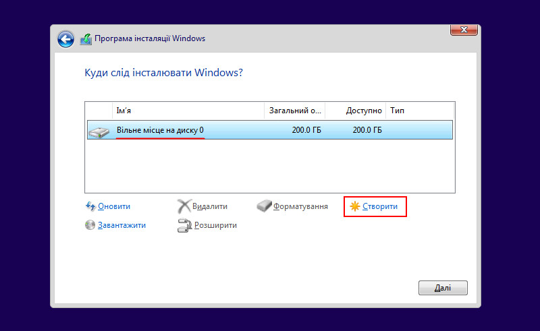Click the hard drive icon in disk 0 row

coord(99,131)
